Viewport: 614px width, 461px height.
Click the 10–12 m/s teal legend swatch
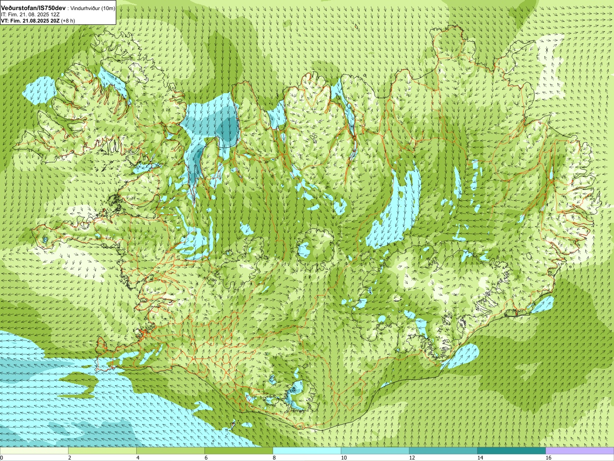pos(375,451)
